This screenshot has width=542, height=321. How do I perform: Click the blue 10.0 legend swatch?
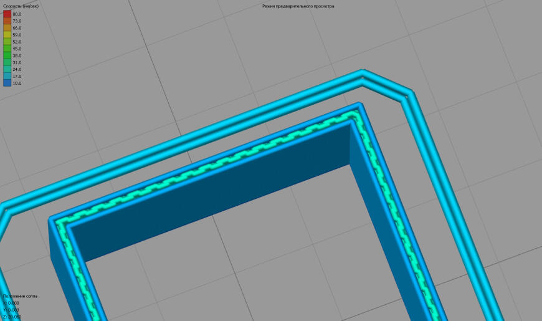coord(7,83)
